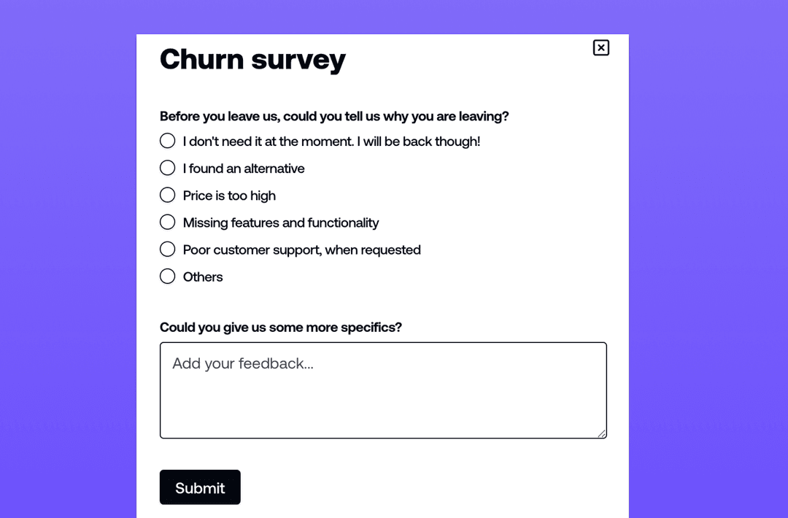Click the "Churn survey" heading
Screen dimensions: 788x518
252,59
